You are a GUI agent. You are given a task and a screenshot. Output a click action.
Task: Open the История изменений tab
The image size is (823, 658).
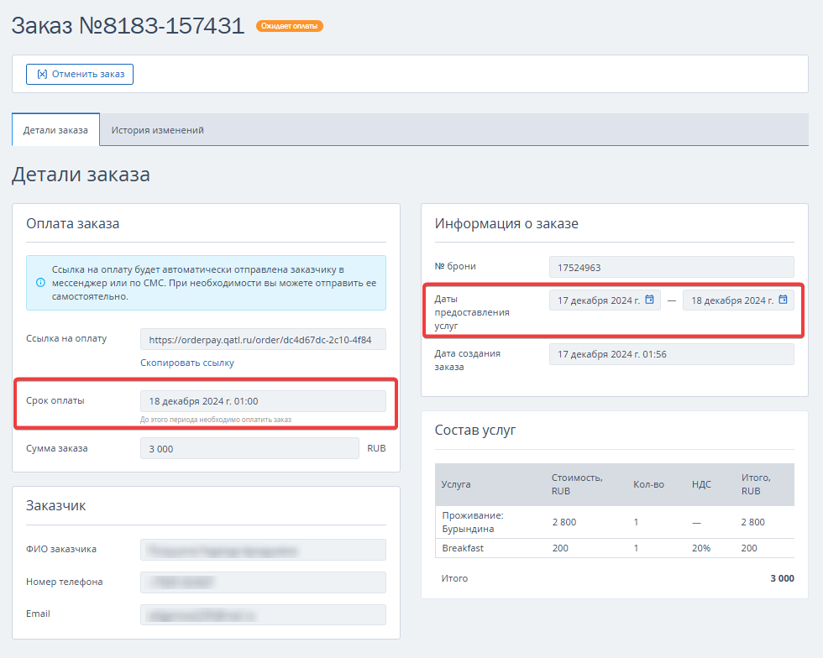(158, 130)
